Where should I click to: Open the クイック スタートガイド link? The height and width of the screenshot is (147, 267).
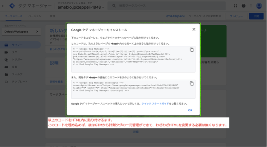(x=155, y=103)
